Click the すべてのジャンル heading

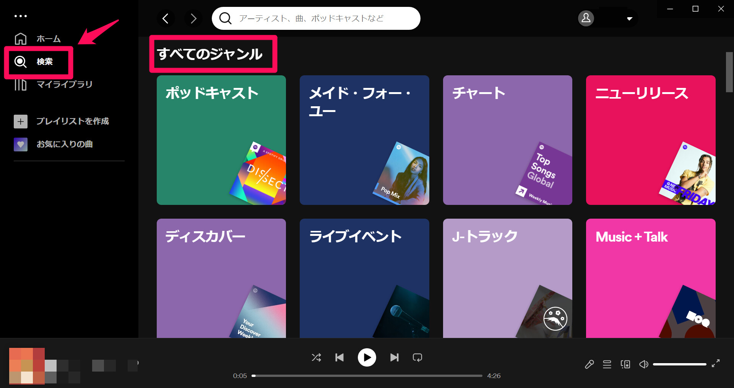pyautogui.click(x=210, y=54)
